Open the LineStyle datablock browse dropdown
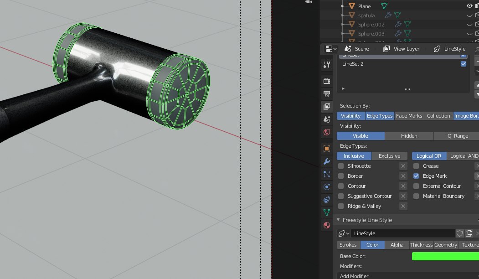Screen dimensions: 479x279 click(344, 233)
